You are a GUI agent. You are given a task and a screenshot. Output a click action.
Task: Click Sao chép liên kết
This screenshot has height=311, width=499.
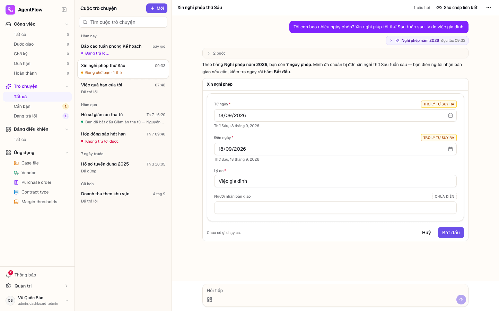pos(457,8)
